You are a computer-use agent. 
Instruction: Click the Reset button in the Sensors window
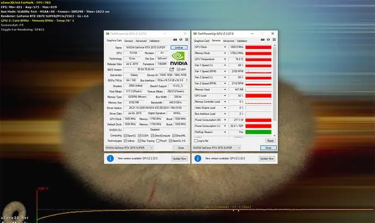pos(270,141)
